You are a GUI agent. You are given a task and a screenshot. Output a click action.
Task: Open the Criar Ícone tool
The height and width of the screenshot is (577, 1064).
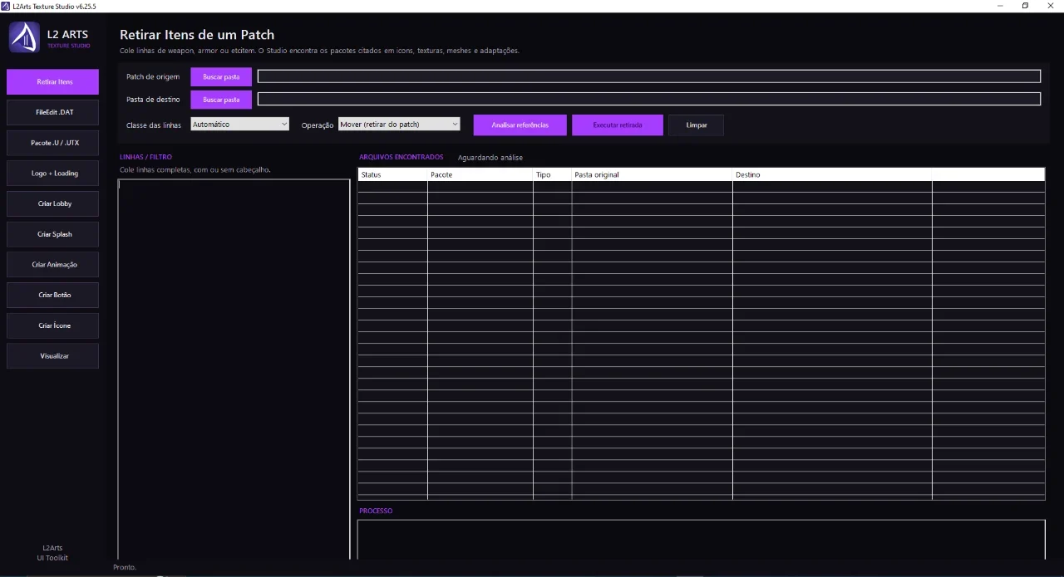tap(53, 325)
